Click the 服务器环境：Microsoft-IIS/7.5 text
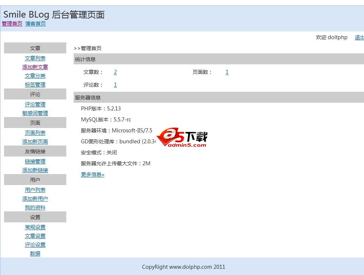The width and height of the screenshot is (364, 275). (x=116, y=131)
